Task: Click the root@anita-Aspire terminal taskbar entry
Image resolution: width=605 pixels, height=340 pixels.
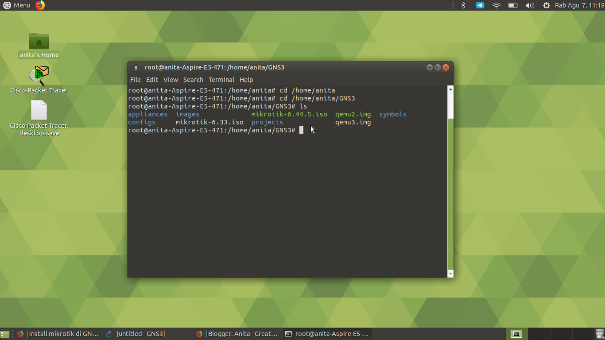Action: point(326,334)
